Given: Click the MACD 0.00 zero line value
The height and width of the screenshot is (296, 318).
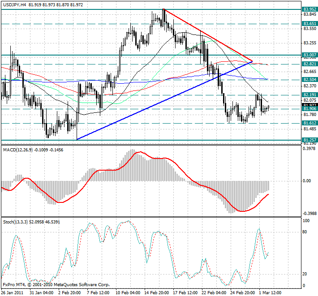Looking at the screenshot, I should tap(307, 181).
